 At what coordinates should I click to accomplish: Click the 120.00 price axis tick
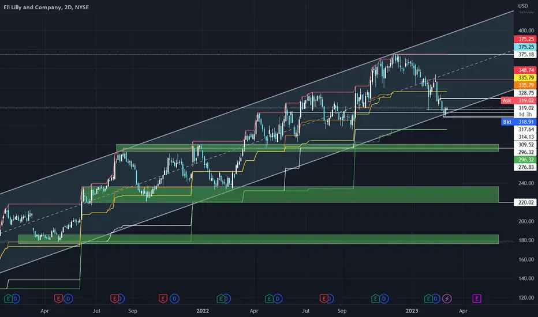click(x=526, y=298)
